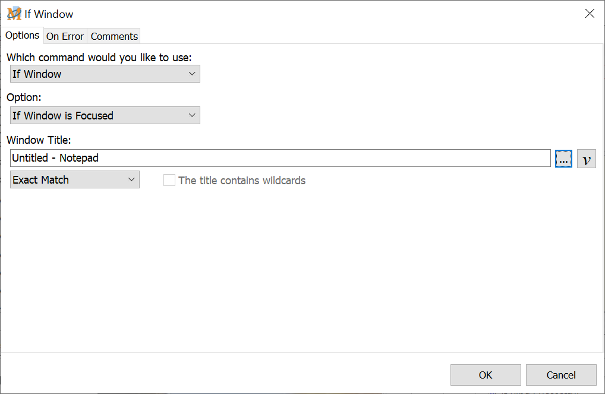Viewport: 605px width, 394px height.
Task: Expand the 'If Window' command dropdown
Action: click(x=105, y=74)
